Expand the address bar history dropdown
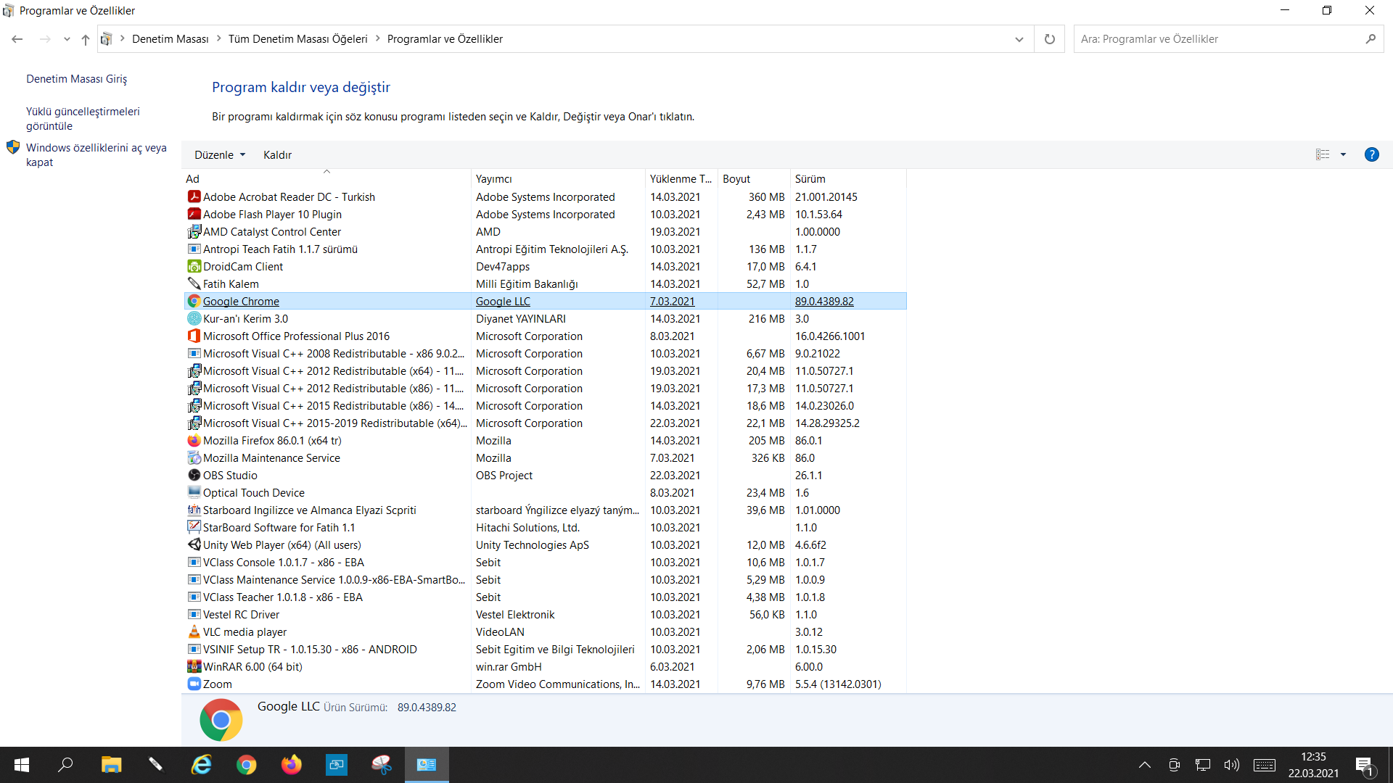 coord(1019,39)
